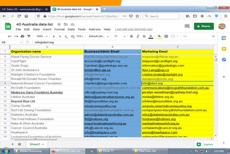The height and width of the screenshot is (154, 230).
Task: Click the undo icon in Sheets toolbar
Action: point(10,36)
